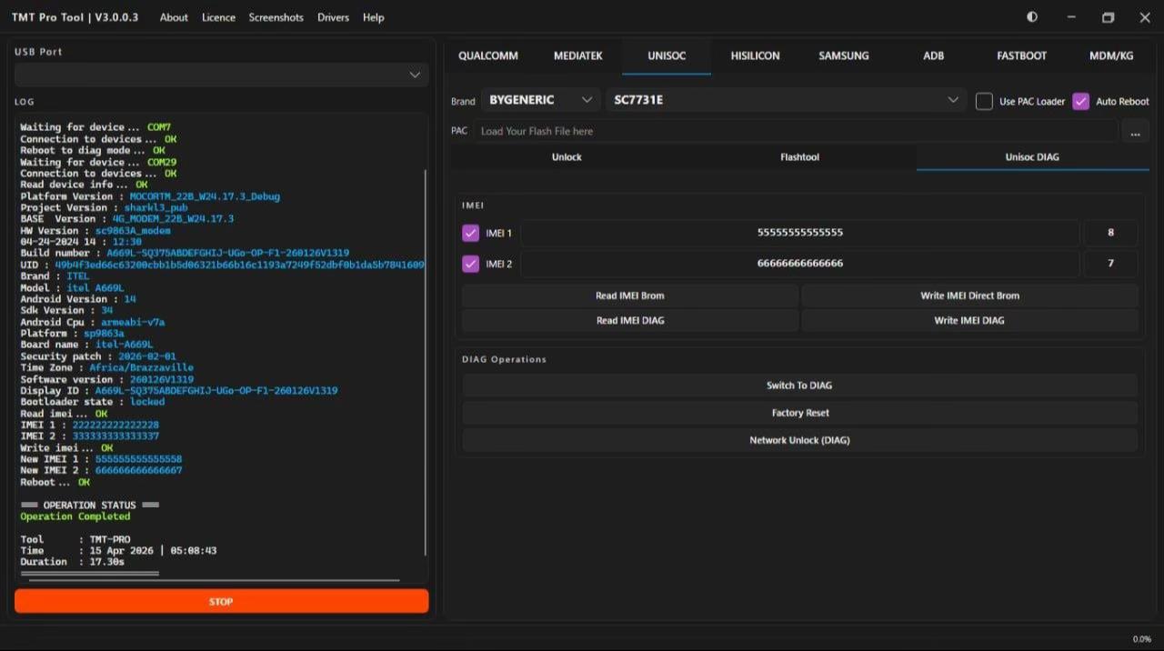Uncheck the IMEI 1 checkbox
Screen dimensions: 1164x651
click(x=470, y=233)
